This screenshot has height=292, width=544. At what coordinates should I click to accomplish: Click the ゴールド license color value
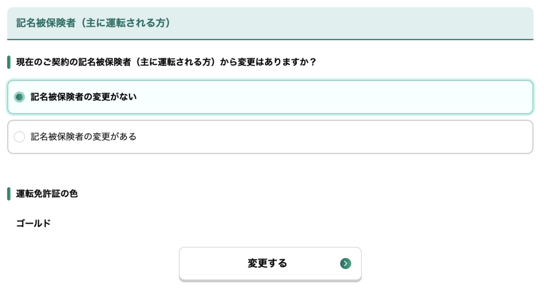point(33,223)
